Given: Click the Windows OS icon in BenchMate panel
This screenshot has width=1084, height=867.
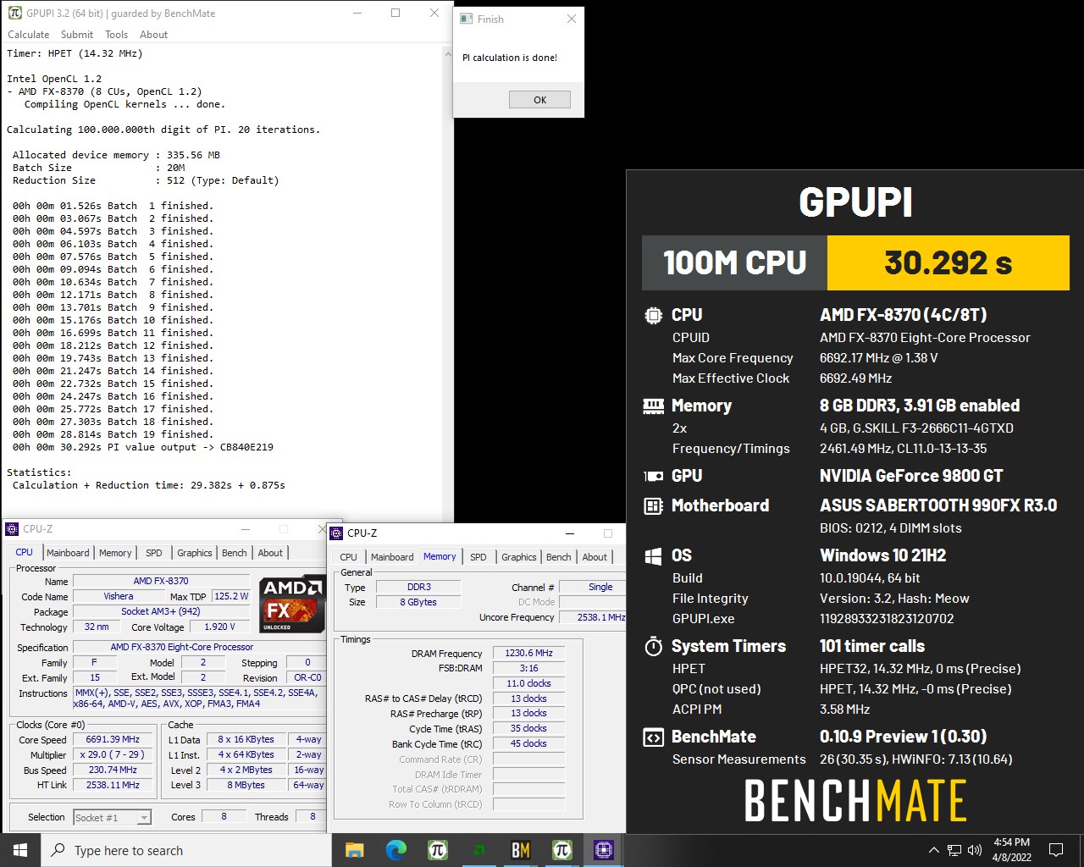Looking at the screenshot, I should (653, 556).
